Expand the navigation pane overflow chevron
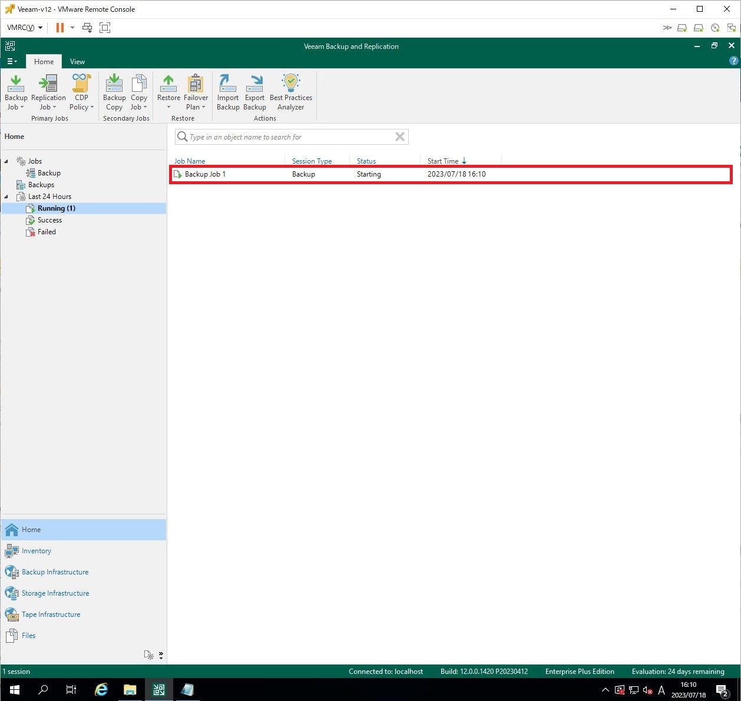741x701 pixels. click(161, 655)
